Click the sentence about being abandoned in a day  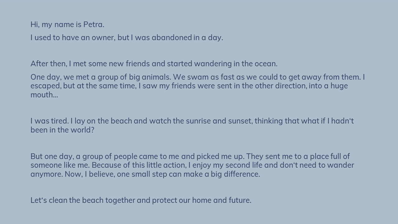127,38
